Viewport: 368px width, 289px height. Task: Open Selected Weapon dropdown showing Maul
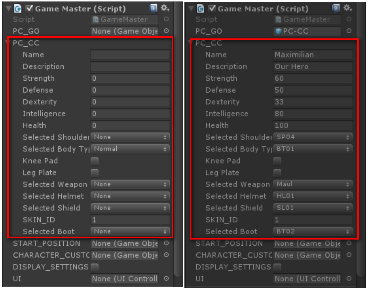[313, 184]
